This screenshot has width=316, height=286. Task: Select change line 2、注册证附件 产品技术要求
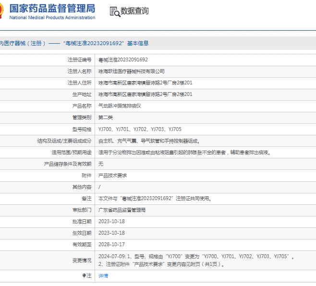click(161, 264)
